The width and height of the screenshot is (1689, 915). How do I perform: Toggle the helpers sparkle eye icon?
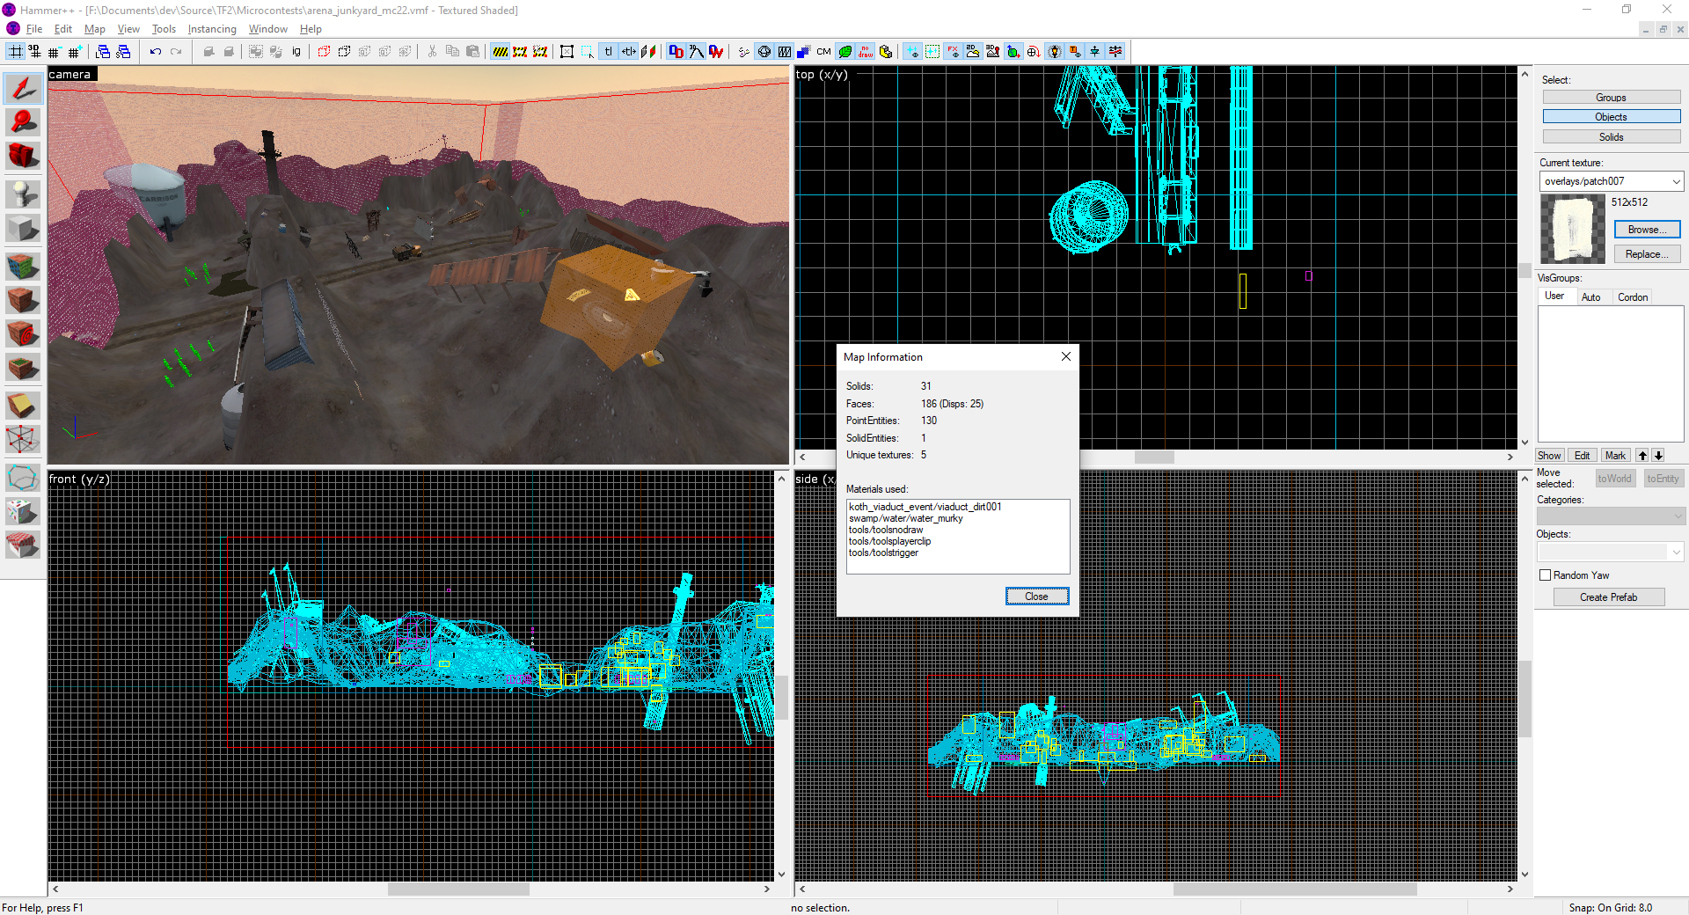click(x=912, y=52)
